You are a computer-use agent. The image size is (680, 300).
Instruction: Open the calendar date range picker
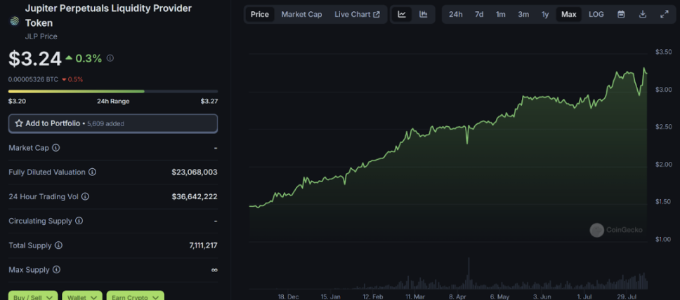tap(621, 14)
